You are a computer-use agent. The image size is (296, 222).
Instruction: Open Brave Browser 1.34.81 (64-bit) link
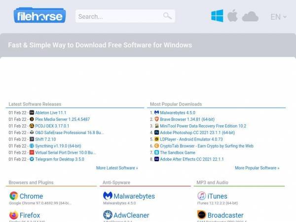coord(187,119)
